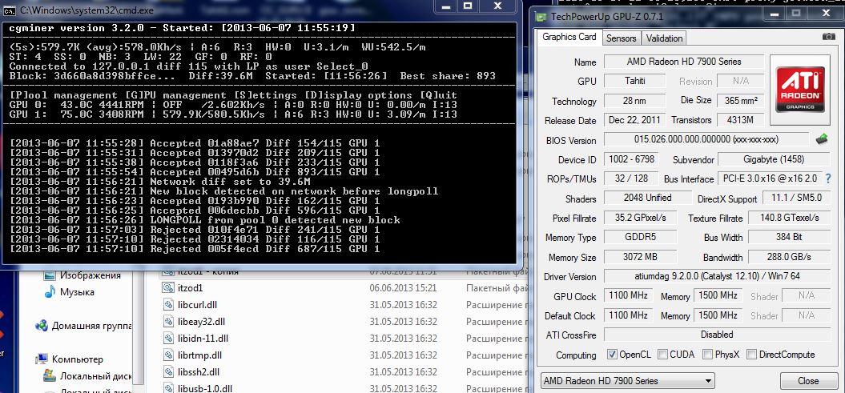Screen dimensions: 845x393
Task: Click the GPU Name field
Action: (684, 62)
